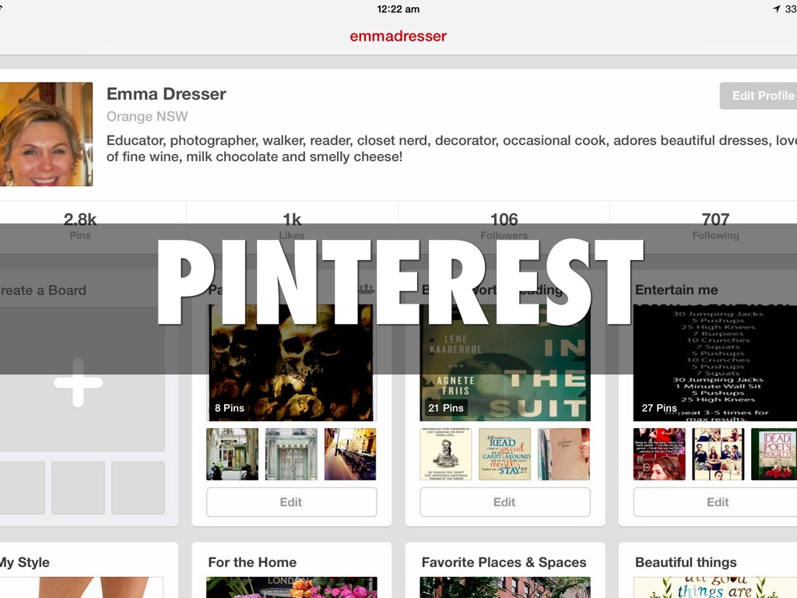
Task: Open the book cover with 21 Pins
Action: (505, 363)
